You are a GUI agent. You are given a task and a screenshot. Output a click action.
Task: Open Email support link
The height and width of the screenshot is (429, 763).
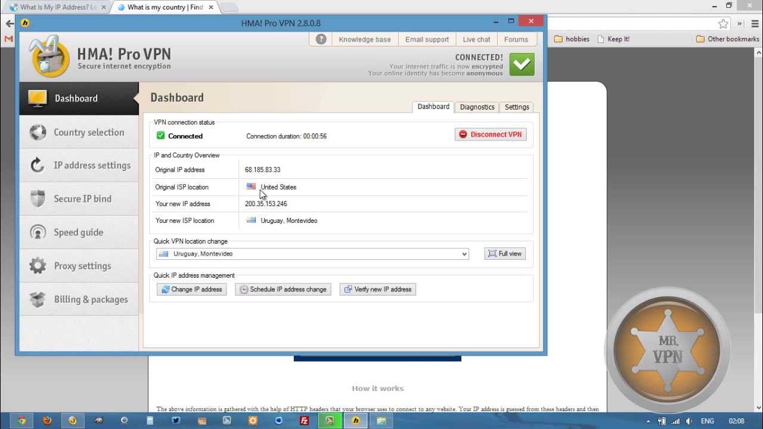tap(427, 39)
